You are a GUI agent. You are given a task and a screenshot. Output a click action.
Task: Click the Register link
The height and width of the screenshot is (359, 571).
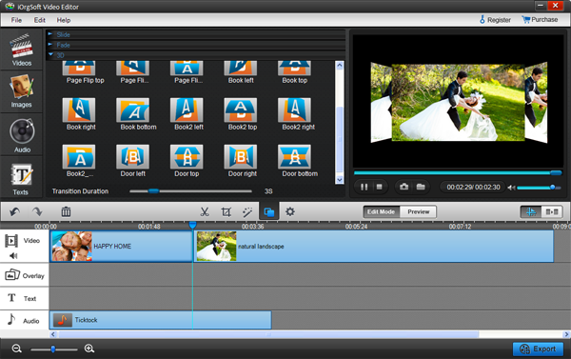[495, 20]
